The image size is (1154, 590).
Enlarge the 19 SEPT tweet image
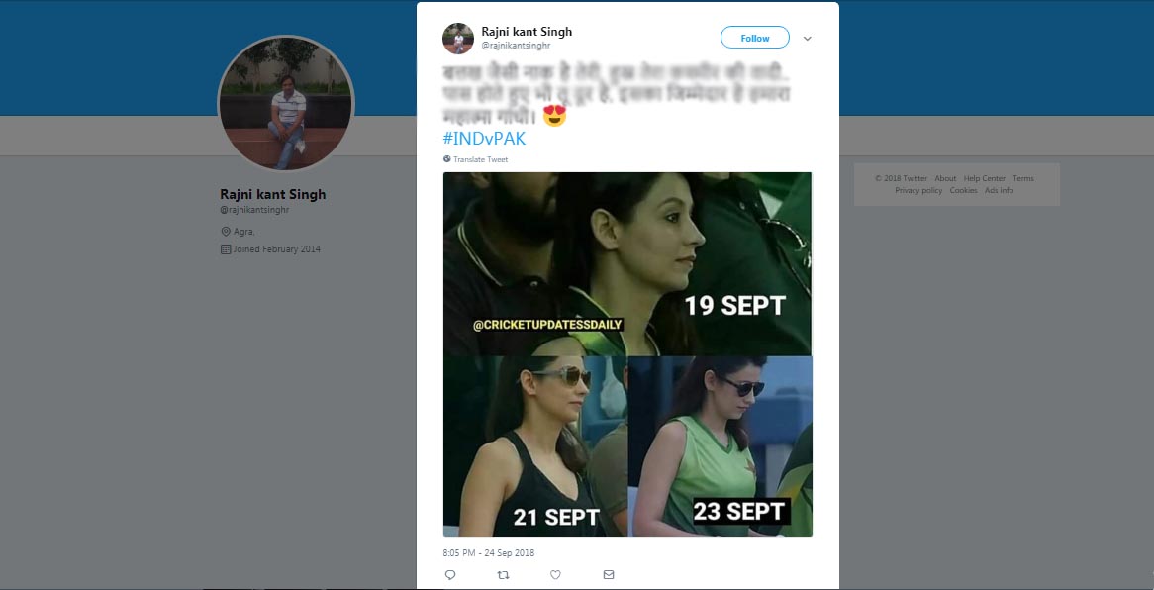(x=626, y=263)
